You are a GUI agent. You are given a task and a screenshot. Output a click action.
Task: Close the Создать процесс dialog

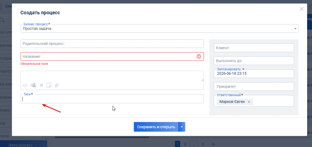click(302, 9)
